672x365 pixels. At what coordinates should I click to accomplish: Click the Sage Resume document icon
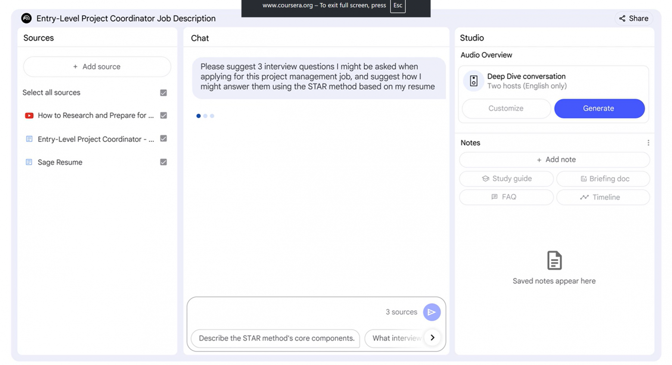coord(29,162)
